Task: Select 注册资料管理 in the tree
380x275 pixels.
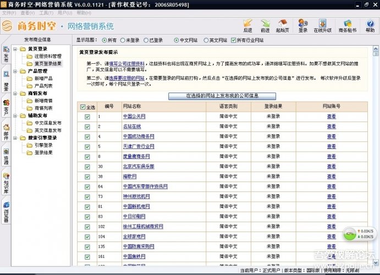Action: click(x=48, y=56)
